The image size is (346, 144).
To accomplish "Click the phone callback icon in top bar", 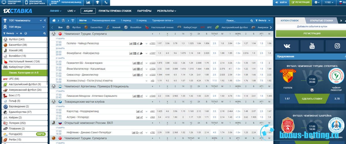I will coord(106,2).
